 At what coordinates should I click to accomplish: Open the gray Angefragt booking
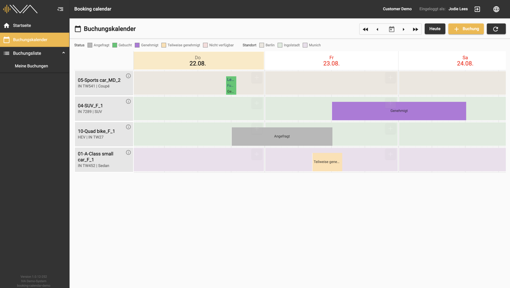pos(282,136)
